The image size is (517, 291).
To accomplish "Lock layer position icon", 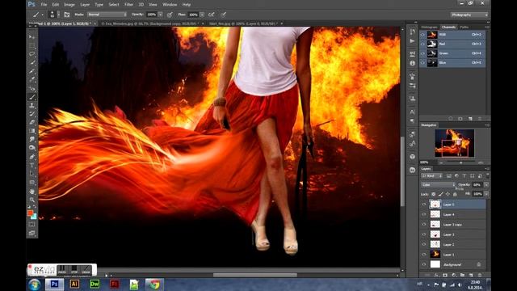I will pyautogui.click(x=448, y=194).
